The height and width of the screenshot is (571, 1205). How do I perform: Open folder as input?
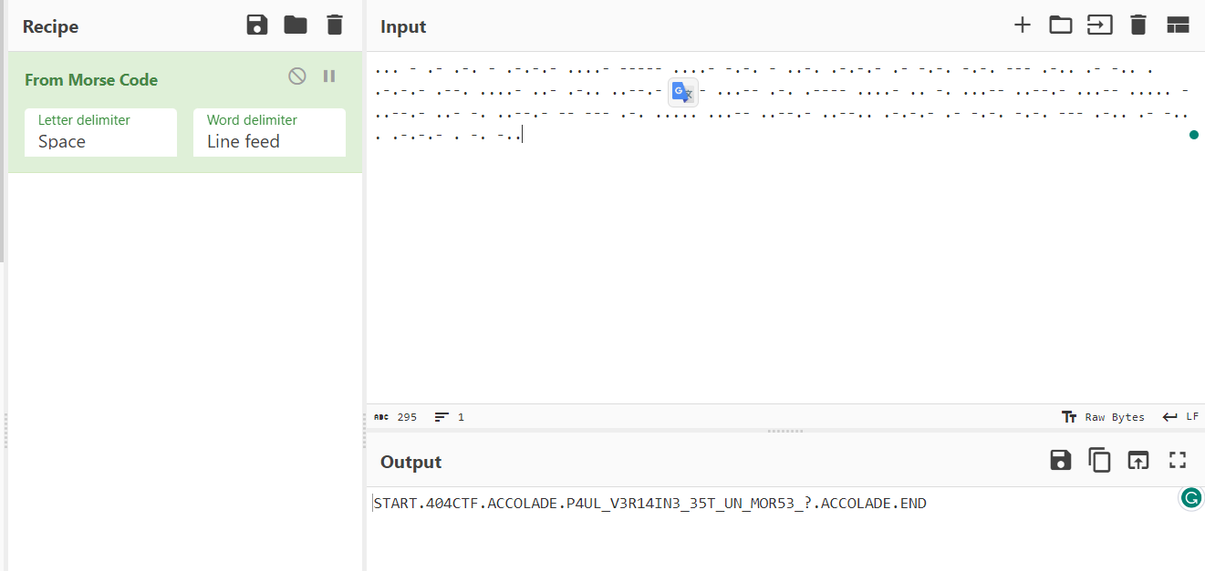(1060, 25)
